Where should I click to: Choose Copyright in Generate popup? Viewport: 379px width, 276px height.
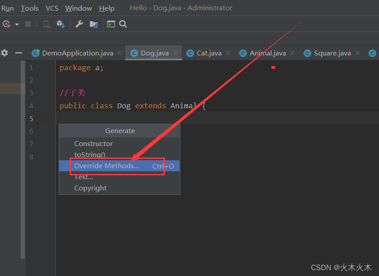tap(120, 188)
